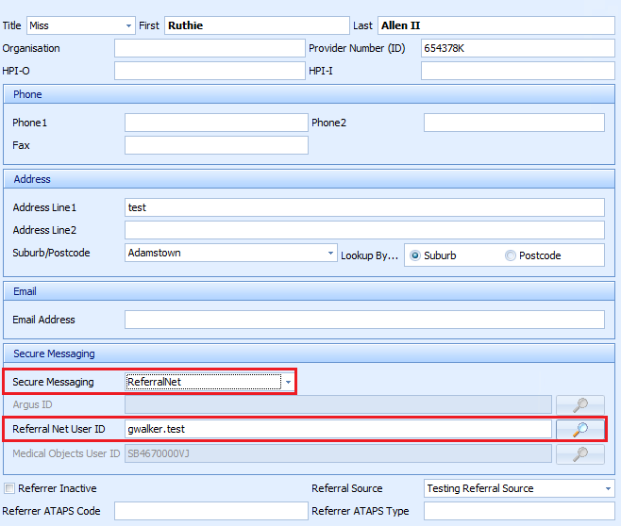Click the Address section header
This screenshot has width=621, height=526.
(309, 179)
